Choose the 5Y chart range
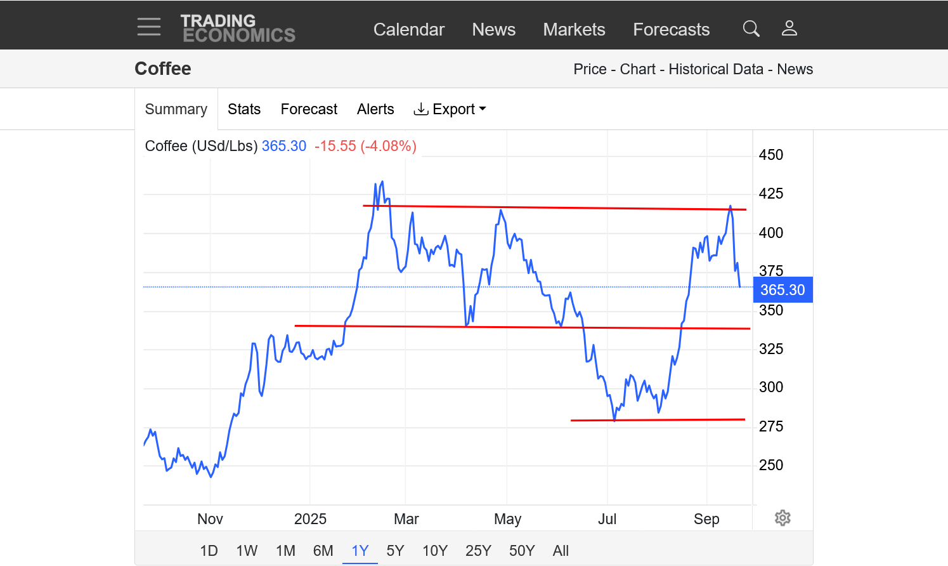 coord(395,550)
